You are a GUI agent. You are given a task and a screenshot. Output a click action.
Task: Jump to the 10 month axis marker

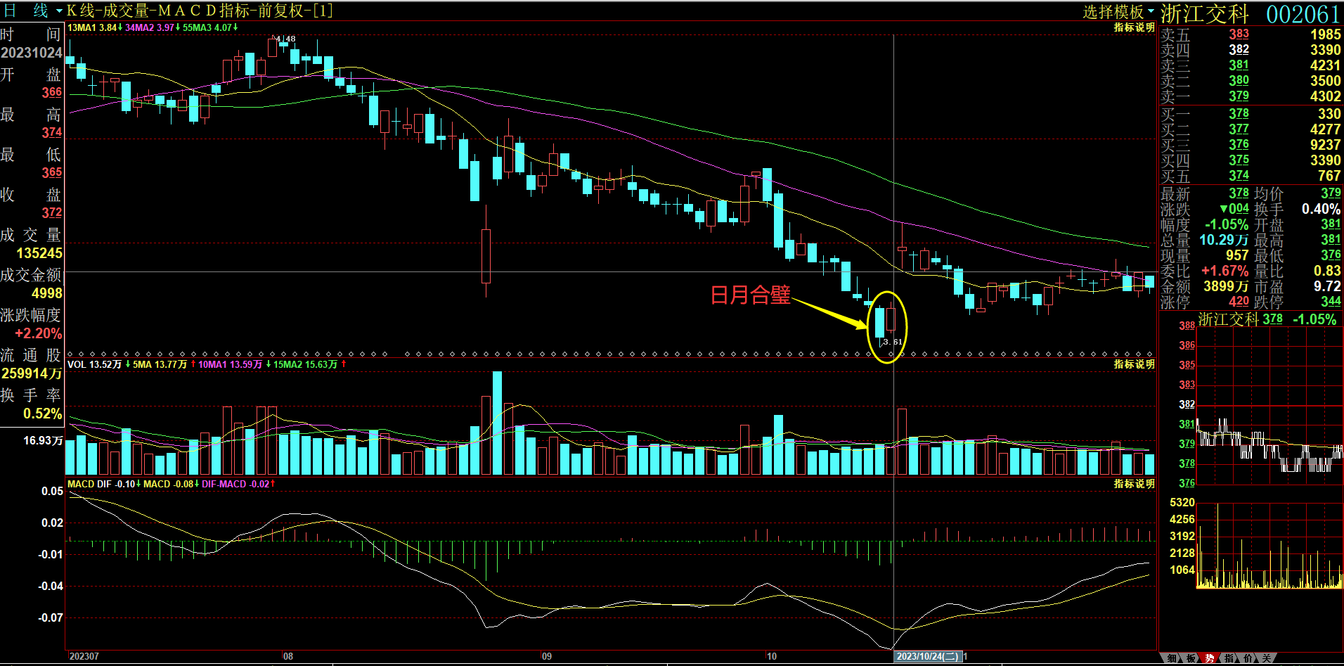tap(772, 656)
